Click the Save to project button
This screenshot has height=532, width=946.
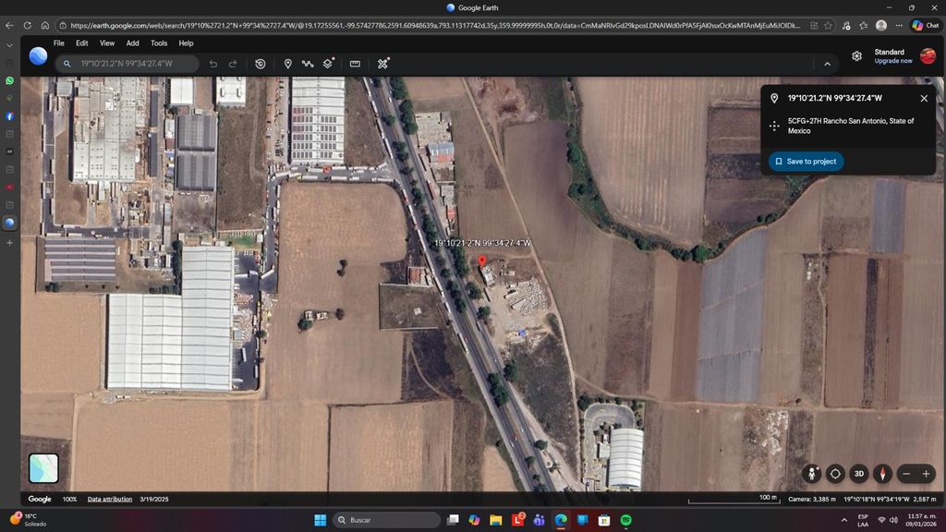point(806,162)
